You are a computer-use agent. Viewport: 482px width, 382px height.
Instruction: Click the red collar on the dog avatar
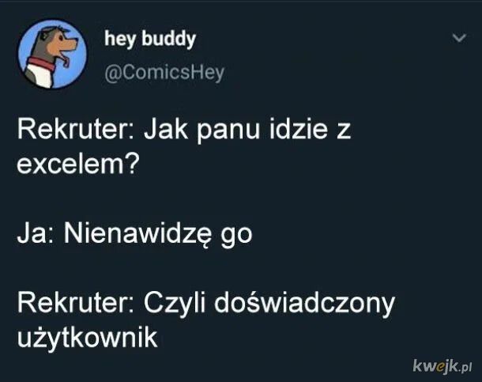42,63
